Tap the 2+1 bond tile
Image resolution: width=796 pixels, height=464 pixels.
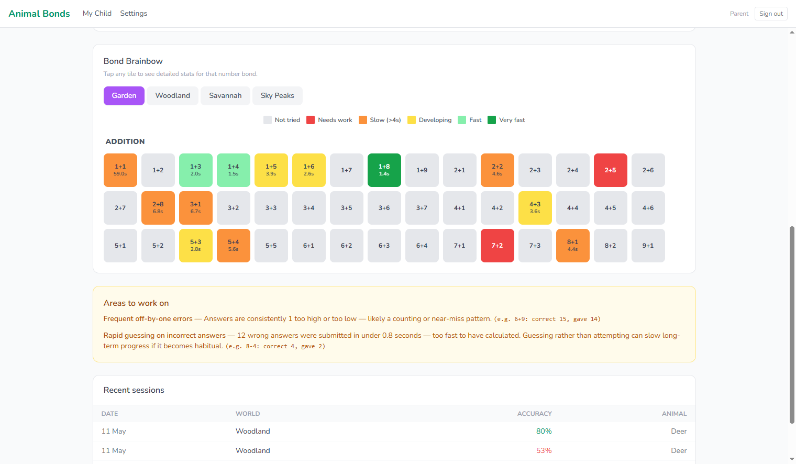point(460,170)
